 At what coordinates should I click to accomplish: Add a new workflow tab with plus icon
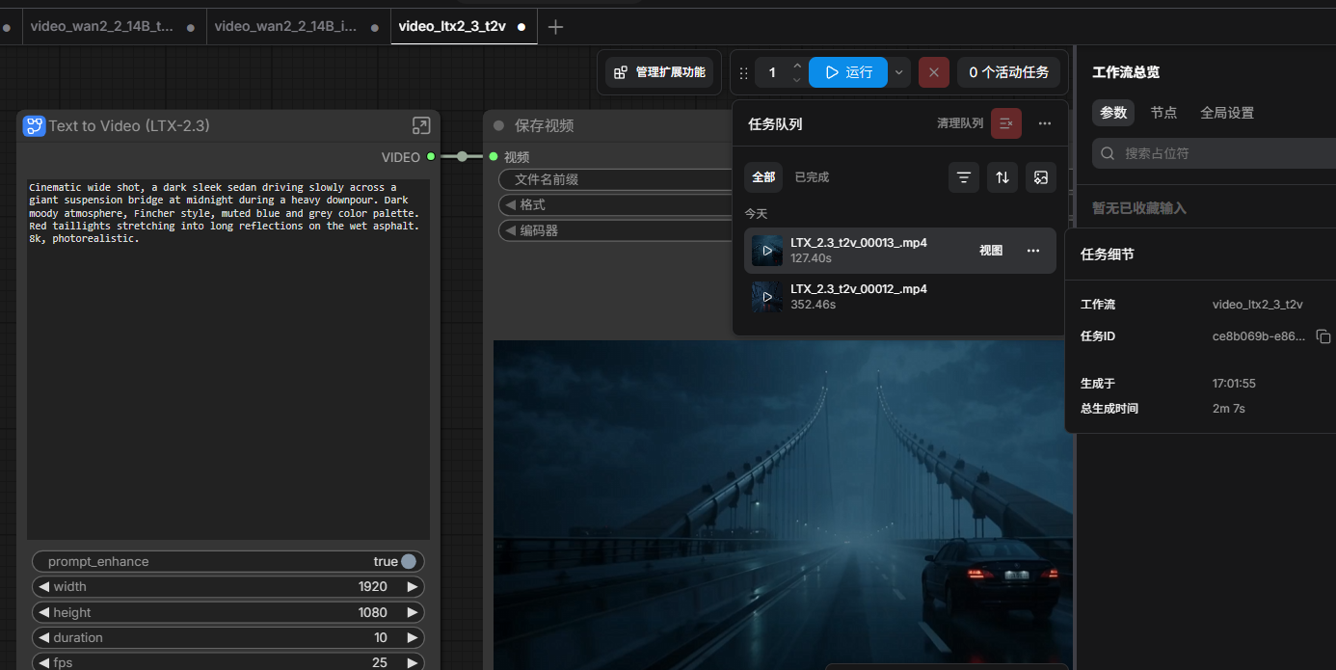555,27
